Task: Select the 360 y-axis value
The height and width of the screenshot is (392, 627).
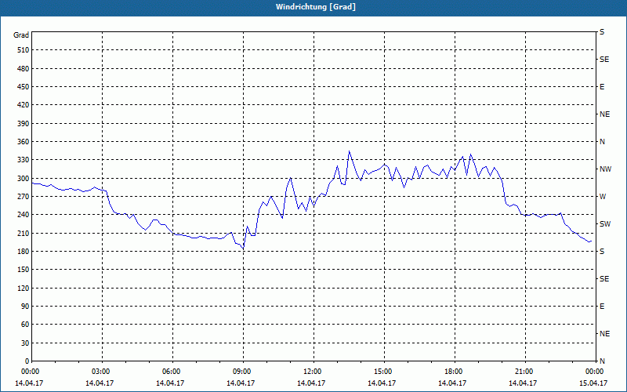Action: tap(24, 142)
